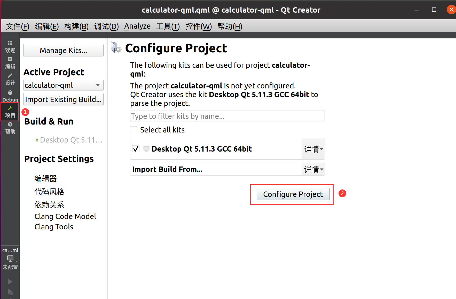Open the 工具(T) menu
Viewport: 456px width, 299px height.
point(168,26)
